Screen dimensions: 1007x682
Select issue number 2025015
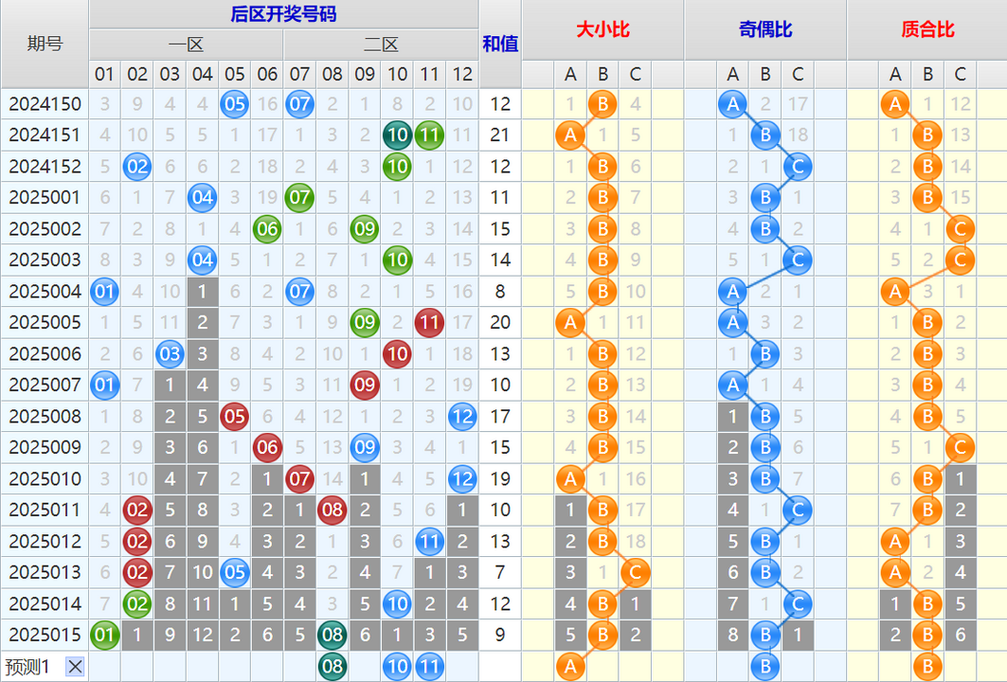[x=45, y=635]
